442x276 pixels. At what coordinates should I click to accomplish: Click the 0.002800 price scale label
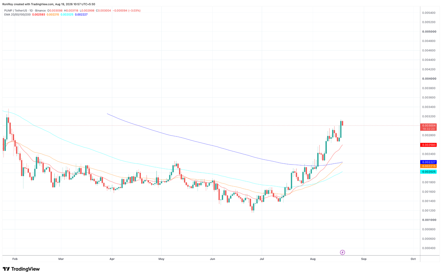[x=429, y=135]
